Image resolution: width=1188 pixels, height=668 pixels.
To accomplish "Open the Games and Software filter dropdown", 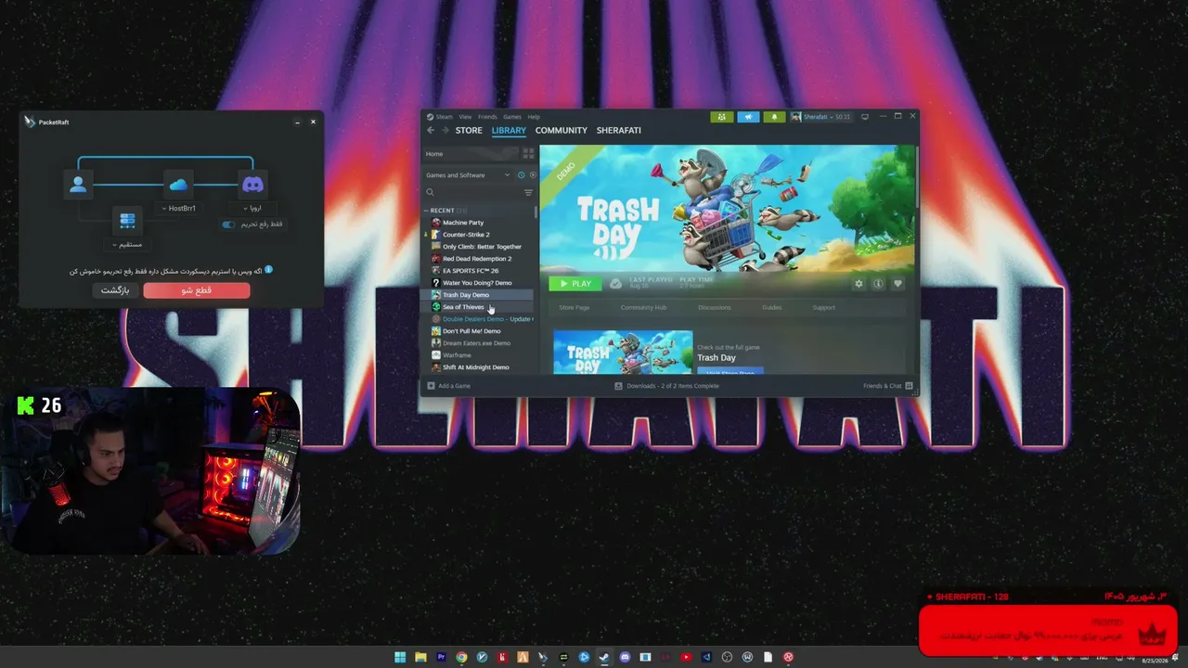I will point(468,175).
